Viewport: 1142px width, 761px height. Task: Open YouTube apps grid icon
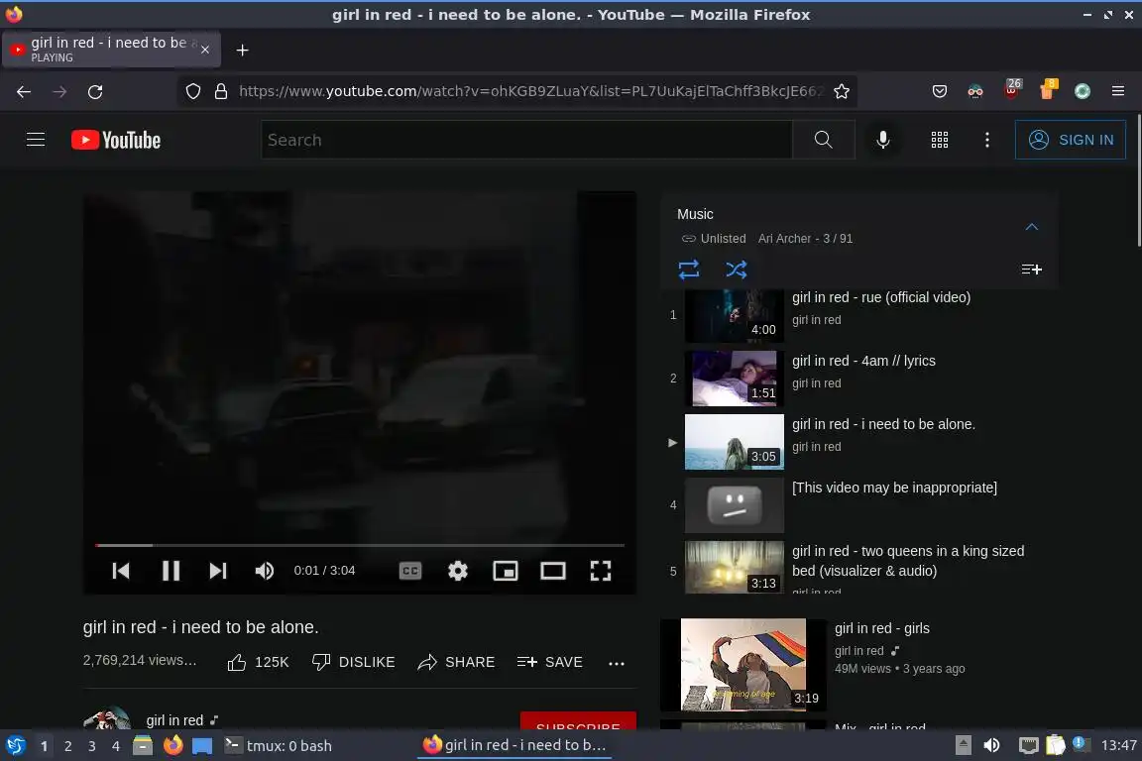pos(940,140)
